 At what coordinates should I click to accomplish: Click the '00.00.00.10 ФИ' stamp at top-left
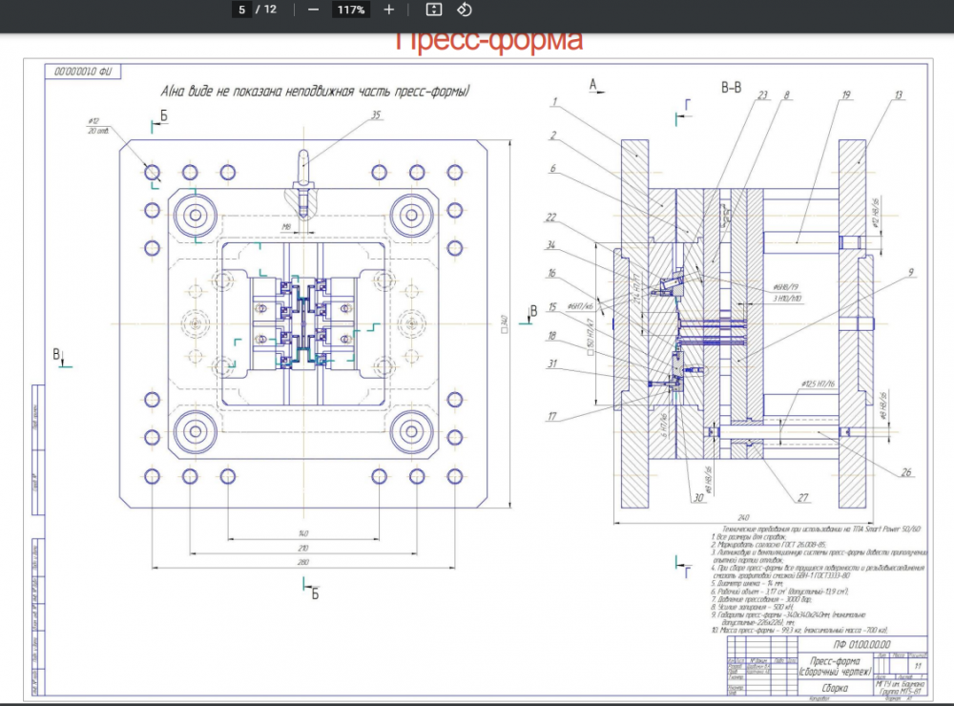click(83, 71)
